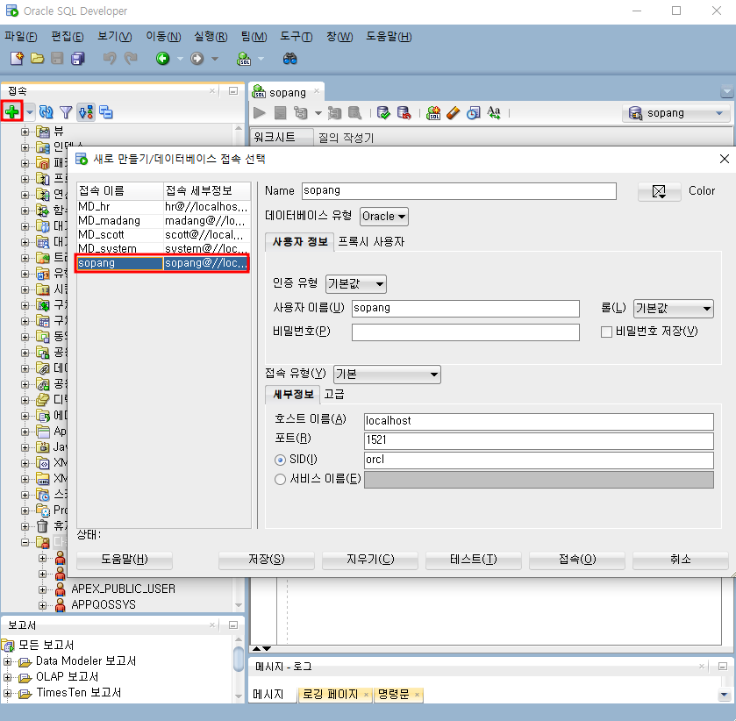736x721 pixels.
Task: Open the 롤 기본값 dropdown
Action: coord(673,309)
